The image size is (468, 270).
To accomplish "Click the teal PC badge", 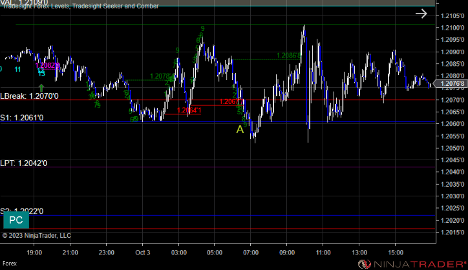I will click(16, 220).
